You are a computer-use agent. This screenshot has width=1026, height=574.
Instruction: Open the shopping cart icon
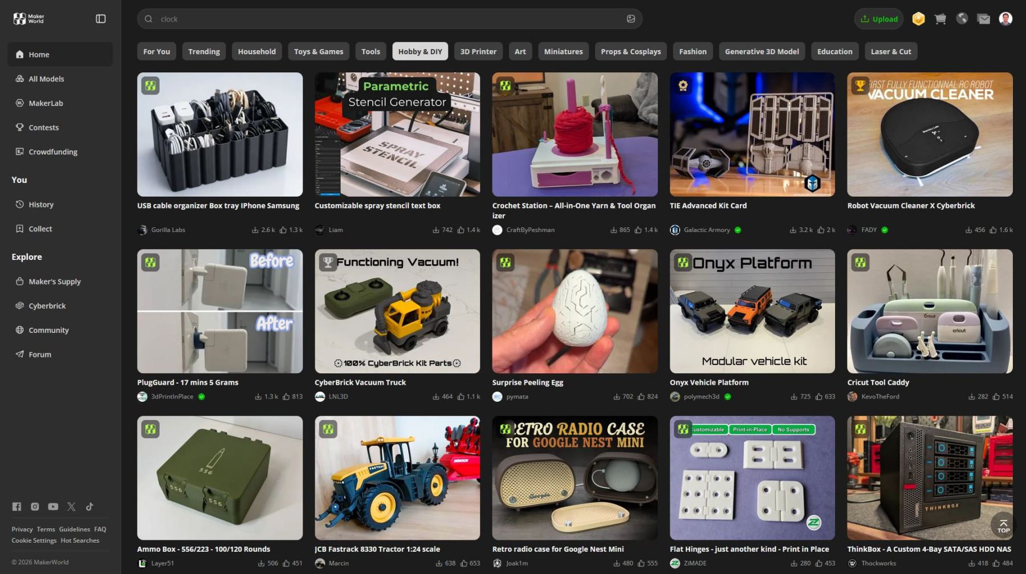(x=940, y=19)
